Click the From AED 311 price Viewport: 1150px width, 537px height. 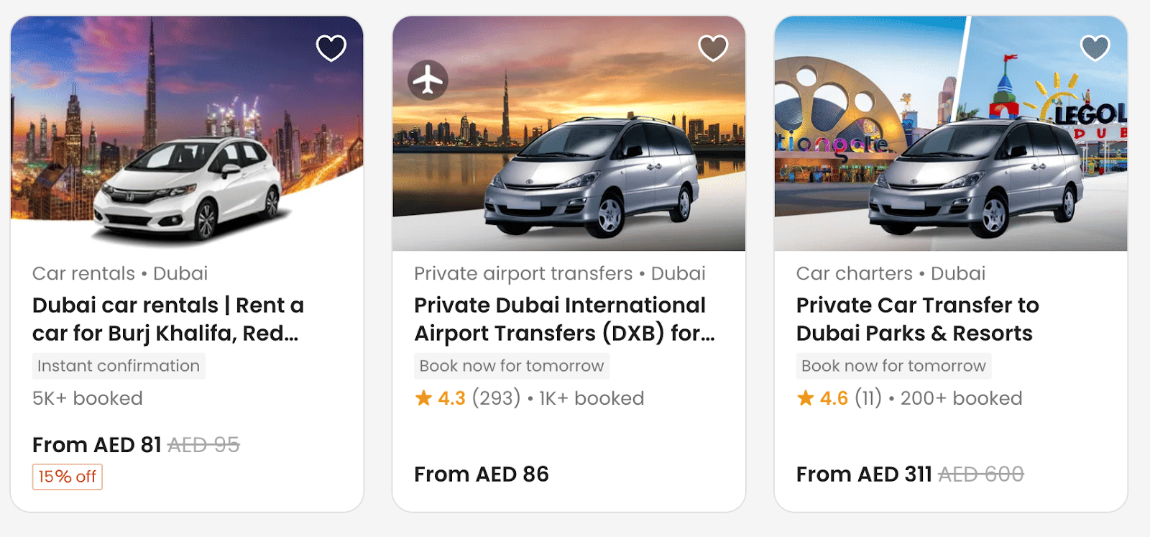864,474
